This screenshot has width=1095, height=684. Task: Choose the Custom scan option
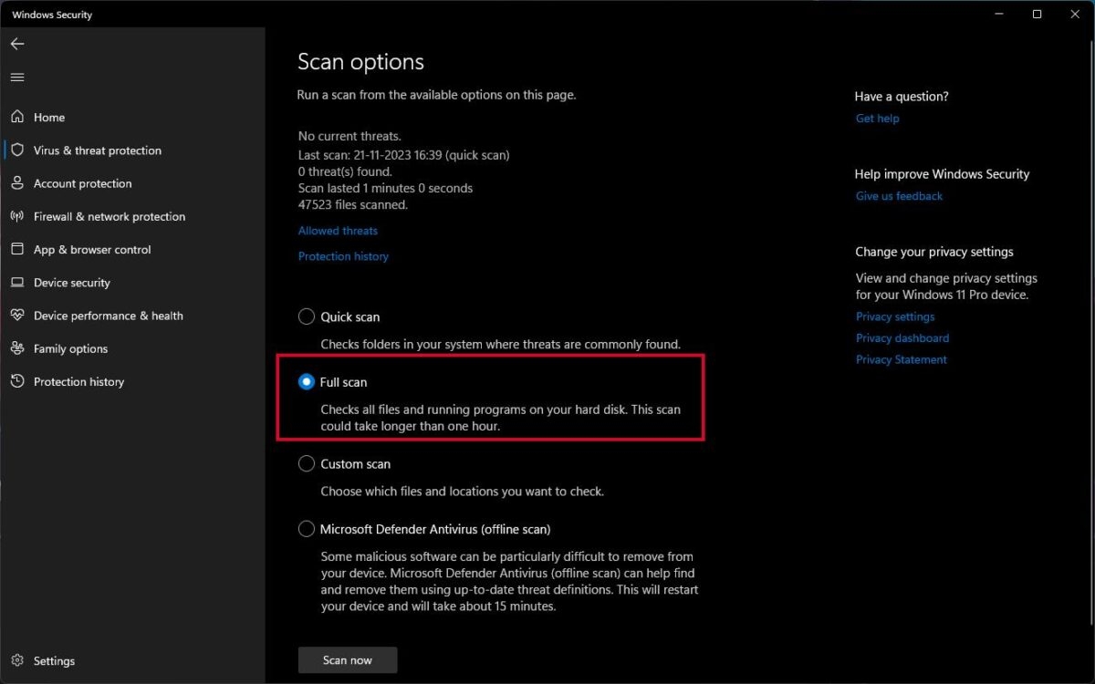[x=307, y=463]
